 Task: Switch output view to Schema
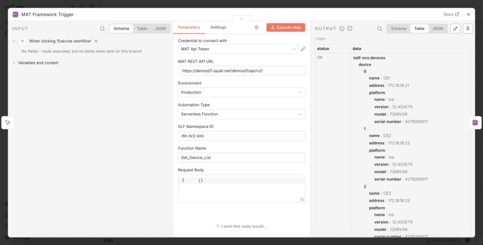(x=398, y=29)
